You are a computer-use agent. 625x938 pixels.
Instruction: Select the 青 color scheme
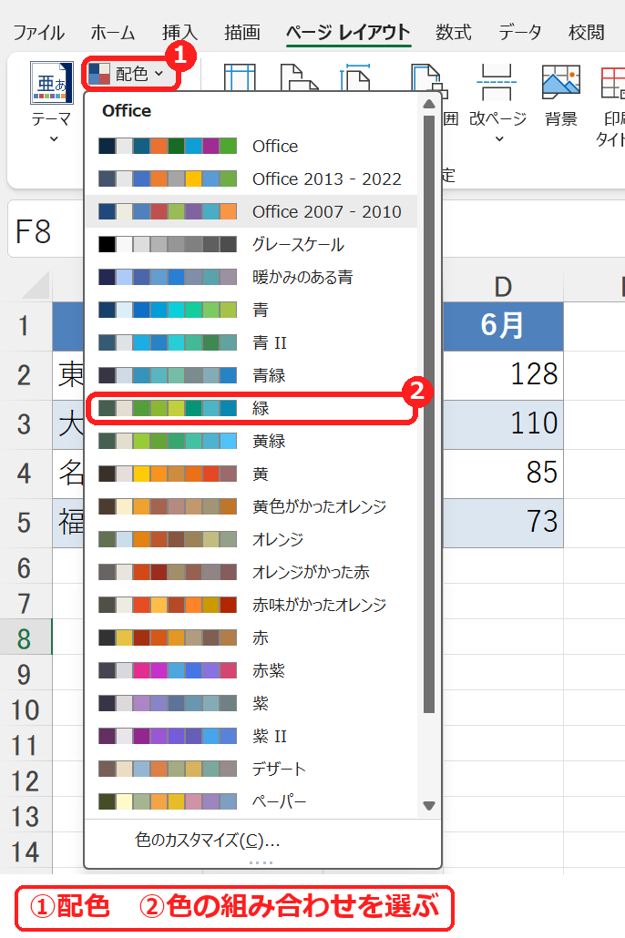coord(251,310)
